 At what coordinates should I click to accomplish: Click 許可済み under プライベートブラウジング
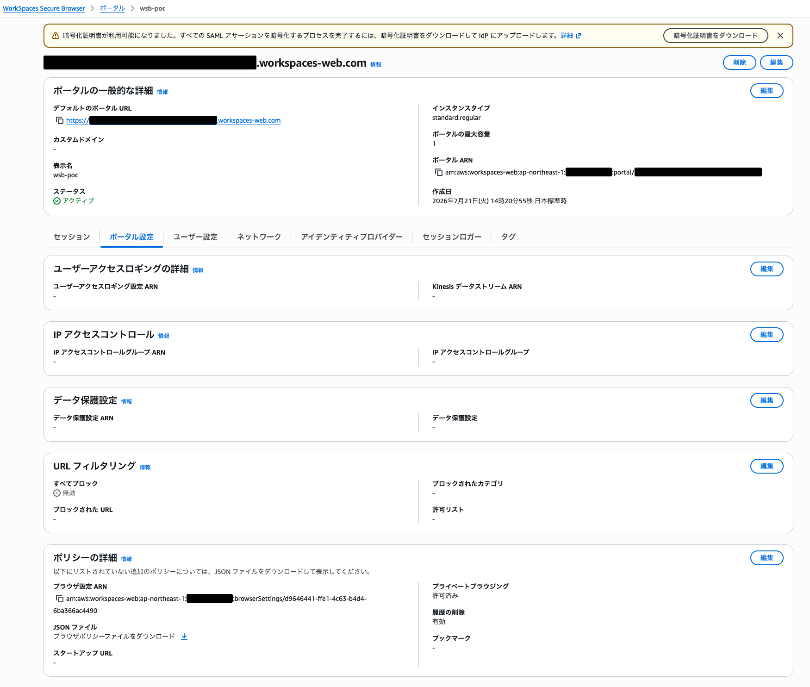pos(445,596)
